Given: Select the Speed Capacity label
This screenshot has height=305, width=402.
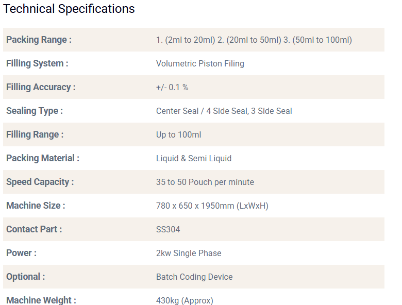Looking at the screenshot, I should click(40, 182).
